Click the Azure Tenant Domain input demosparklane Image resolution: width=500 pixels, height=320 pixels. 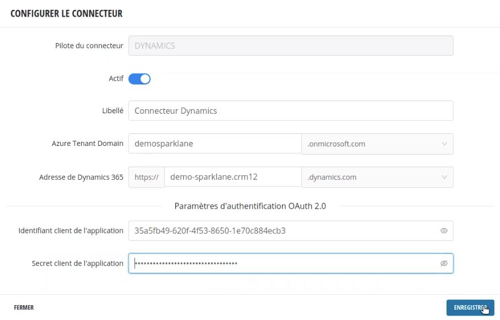[215, 144]
